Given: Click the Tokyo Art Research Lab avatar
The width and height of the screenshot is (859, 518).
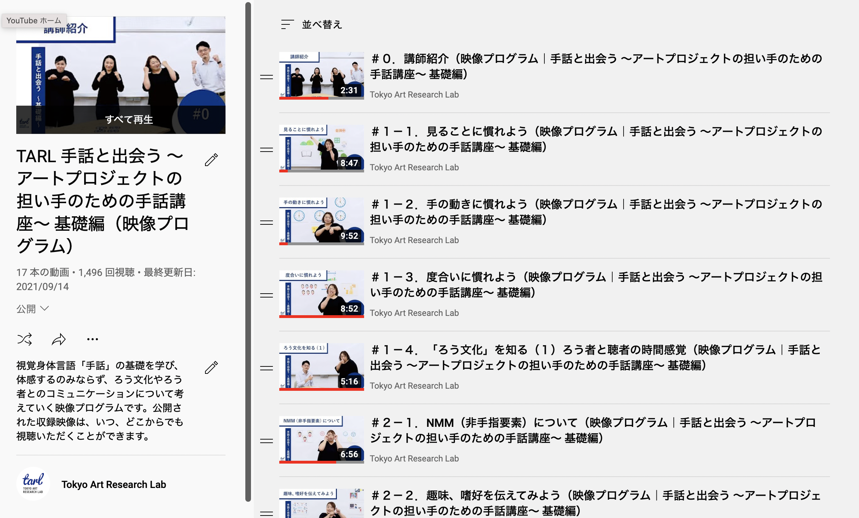Looking at the screenshot, I should (33, 484).
